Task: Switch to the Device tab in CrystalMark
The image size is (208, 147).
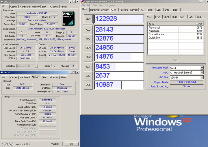Action: (134, 10)
